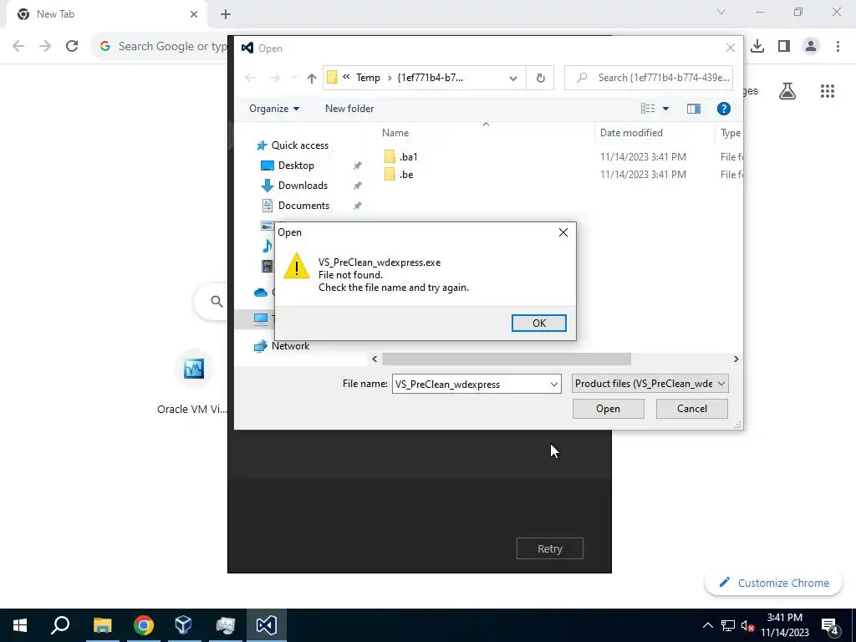The width and height of the screenshot is (856, 642).
Task: Close the Open file dialog window
Action: [730, 48]
